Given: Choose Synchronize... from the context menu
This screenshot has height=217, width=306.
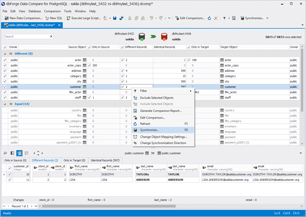Looking at the screenshot, I should 149,130.
